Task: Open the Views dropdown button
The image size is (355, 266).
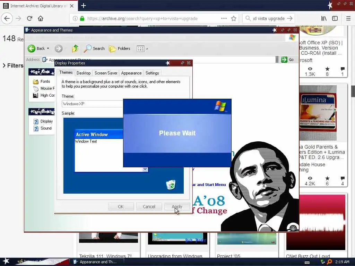Action: 142,48
